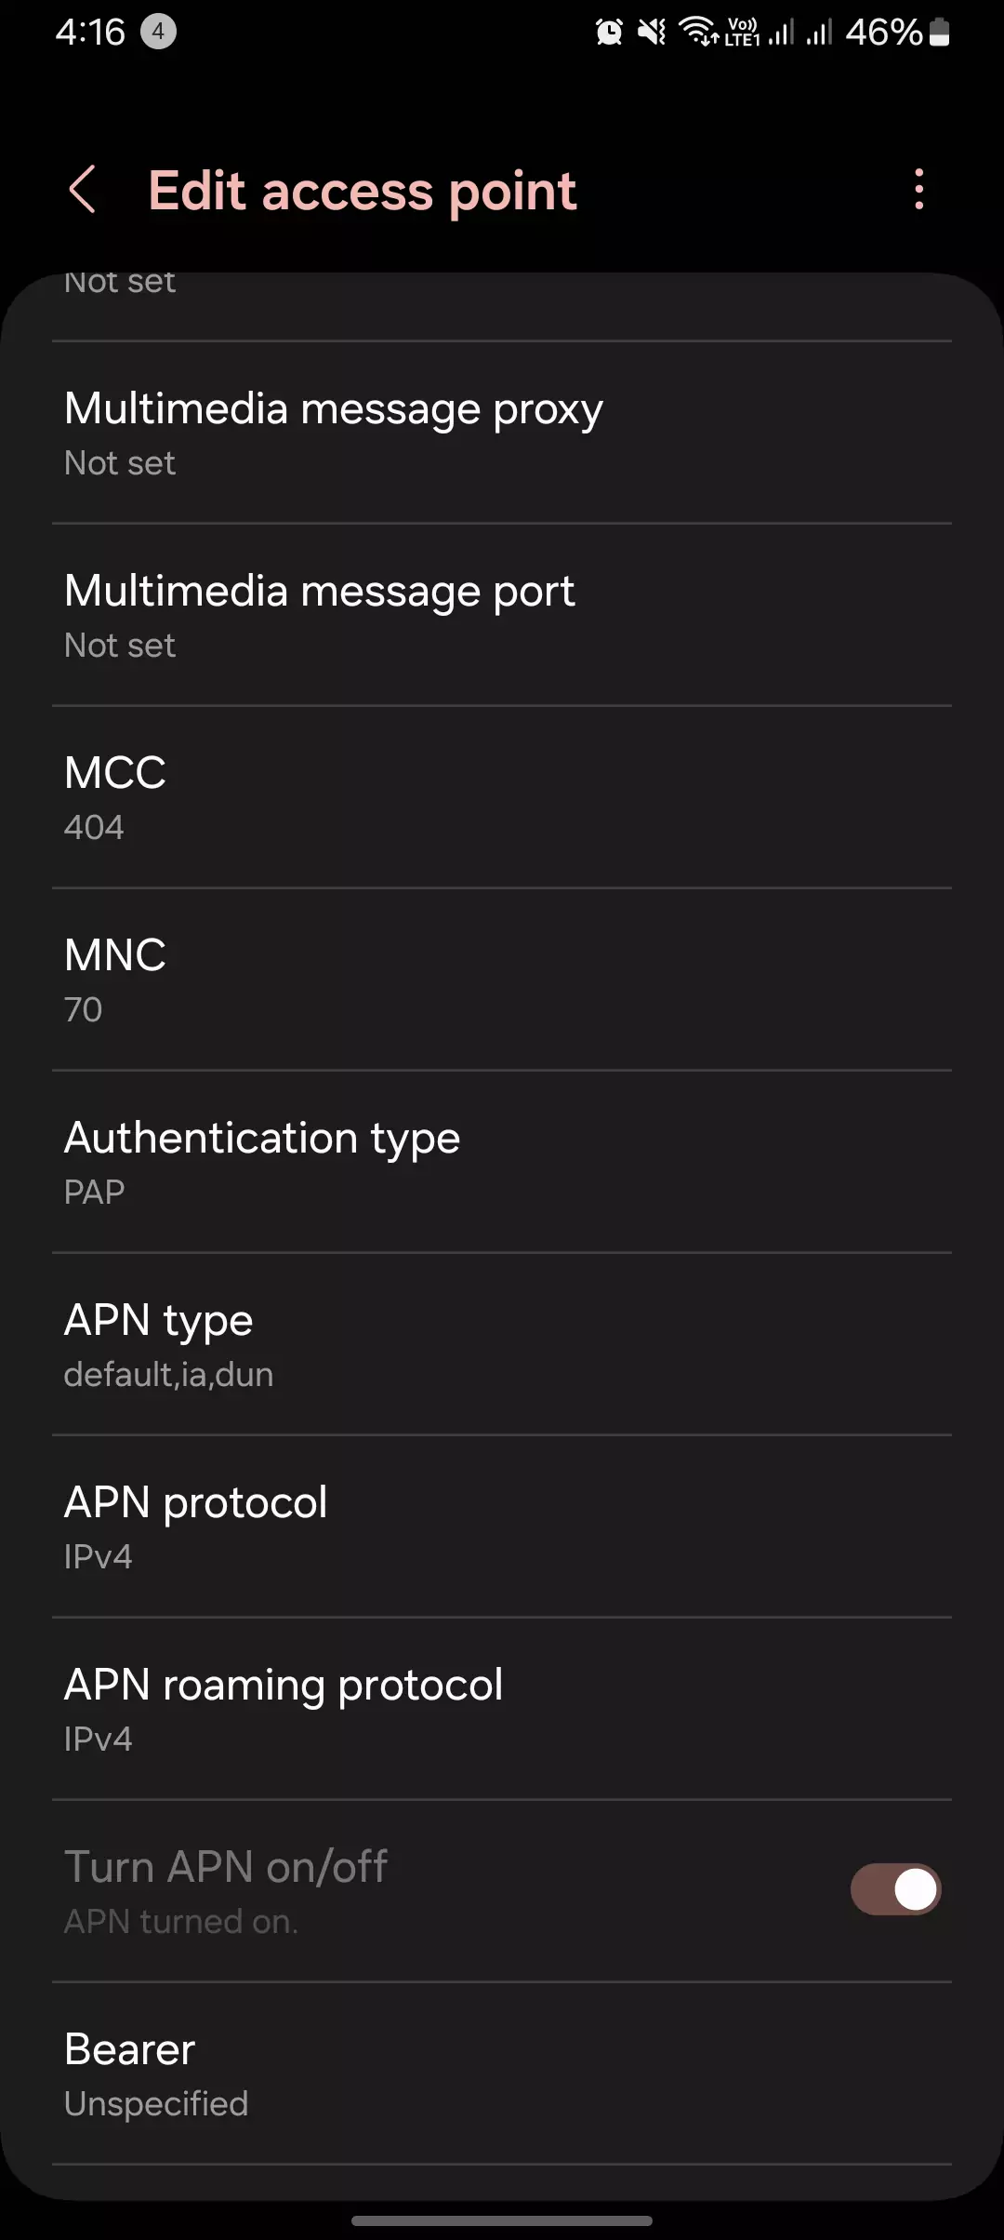Open the Authentication type selector
1004x2240 pixels.
[502, 1162]
